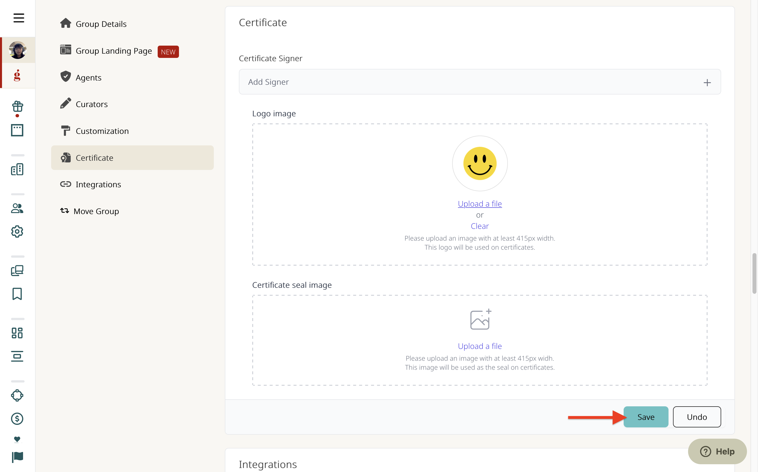
Task: Click the 'Certificate seal image' label
Action: click(292, 285)
